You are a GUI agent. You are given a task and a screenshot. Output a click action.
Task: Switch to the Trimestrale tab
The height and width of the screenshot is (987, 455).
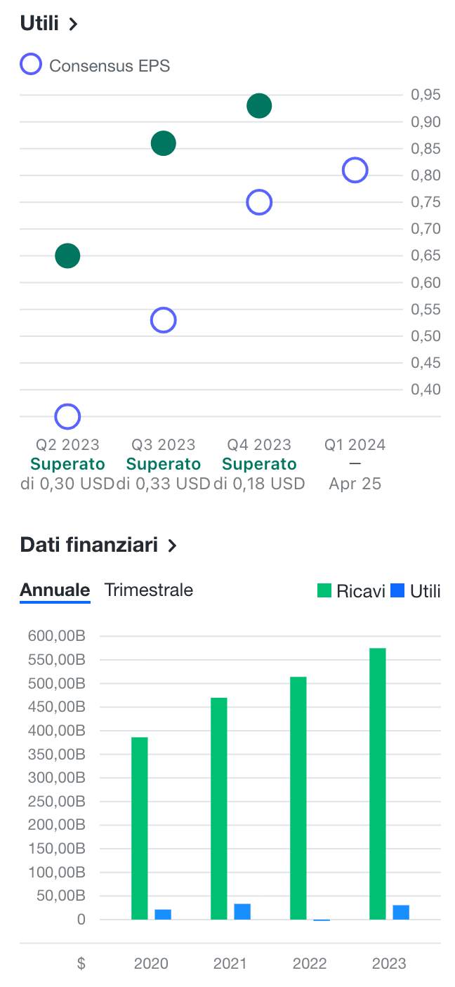tap(148, 590)
